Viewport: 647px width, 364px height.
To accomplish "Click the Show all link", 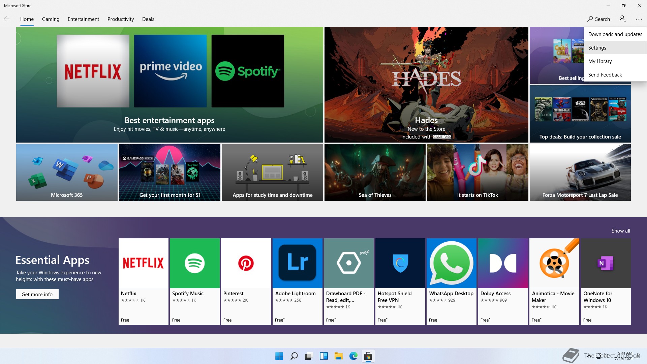I will (x=621, y=231).
